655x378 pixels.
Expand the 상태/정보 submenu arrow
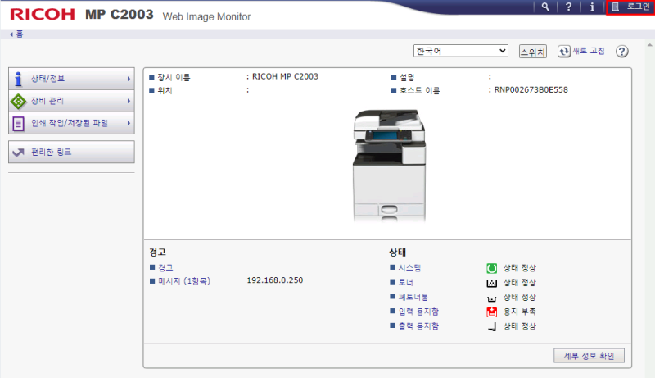point(129,79)
